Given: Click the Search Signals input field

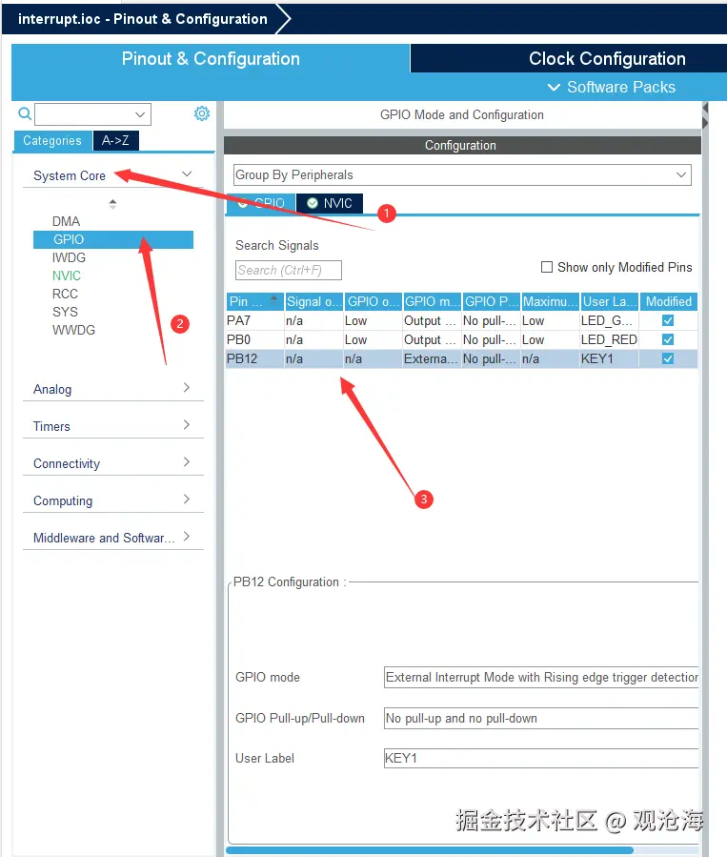Looking at the screenshot, I should [289, 270].
